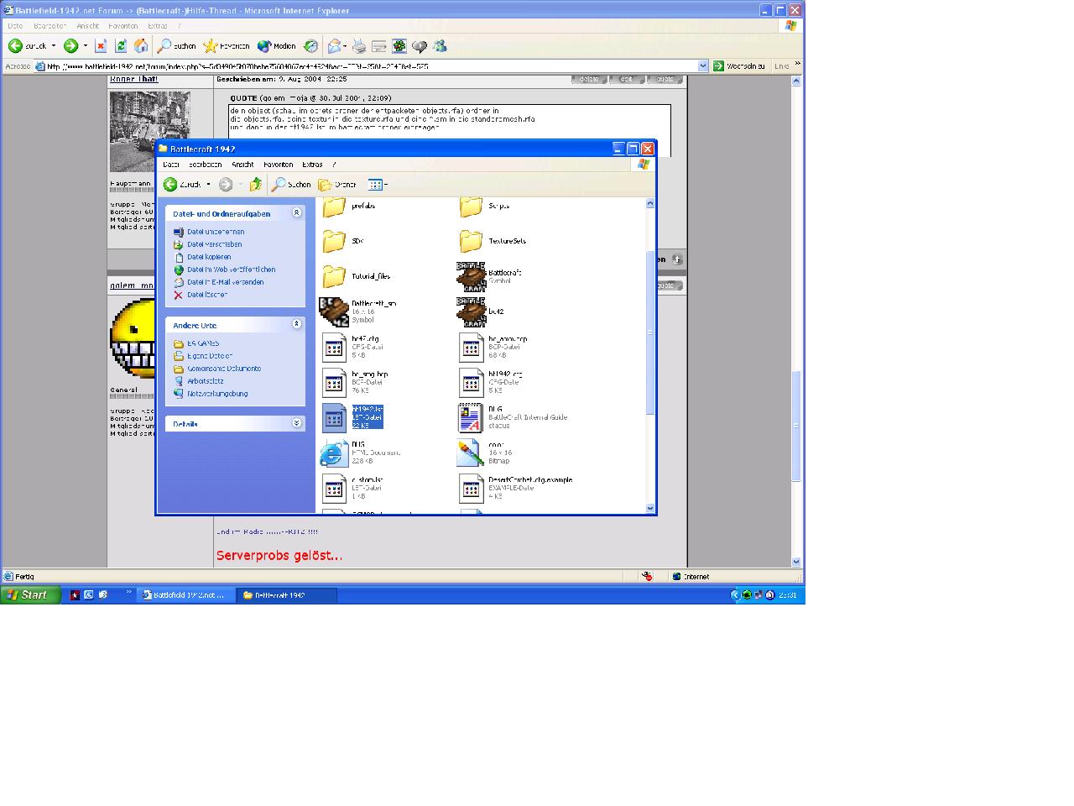
Task: Open address bar dropdown in Internet Explorer
Action: pyautogui.click(x=703, y=66)
